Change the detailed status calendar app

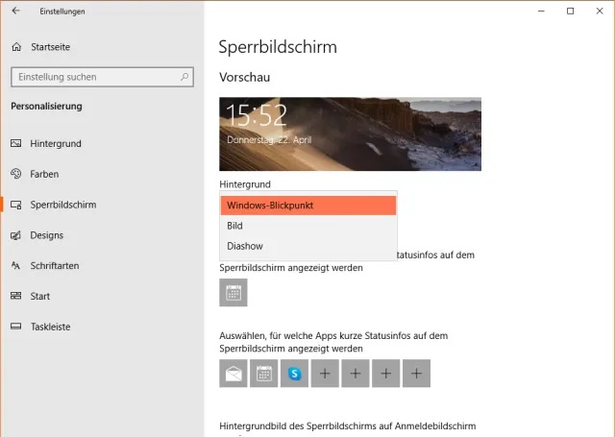(234, 292)
